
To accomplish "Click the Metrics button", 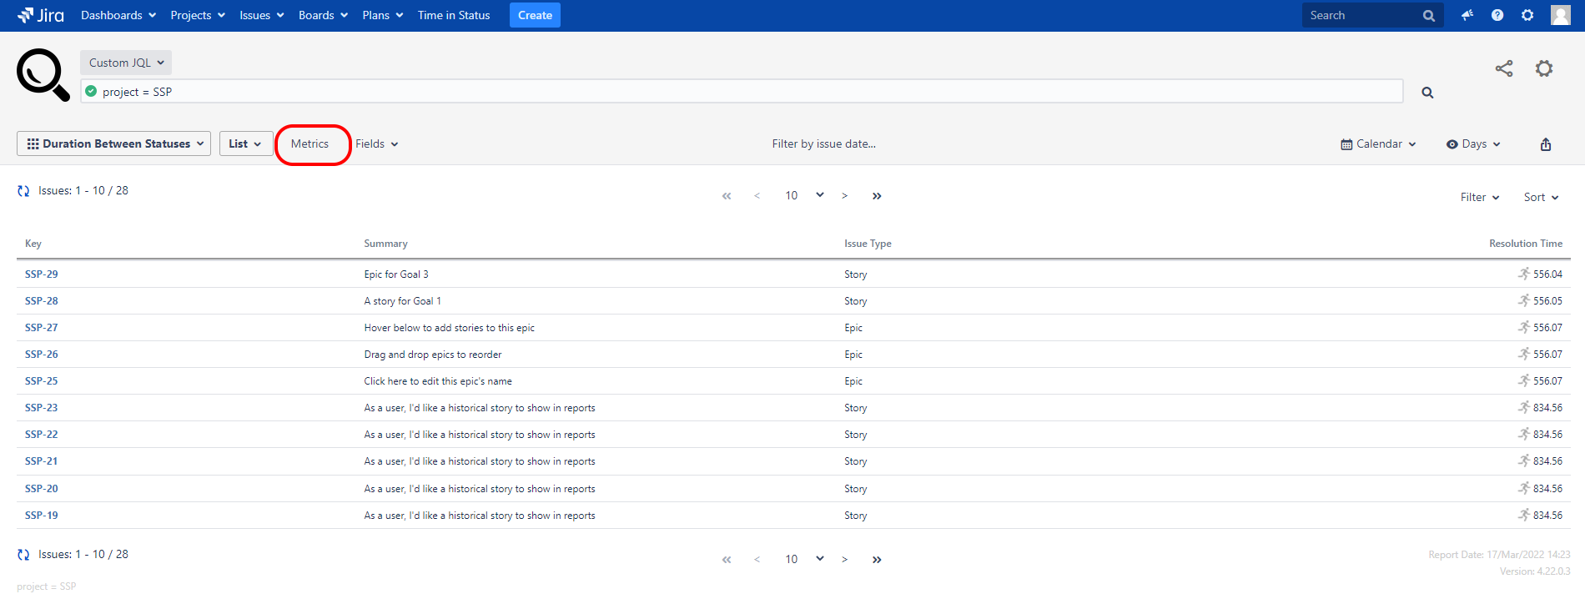I will [x=310, y=144].
